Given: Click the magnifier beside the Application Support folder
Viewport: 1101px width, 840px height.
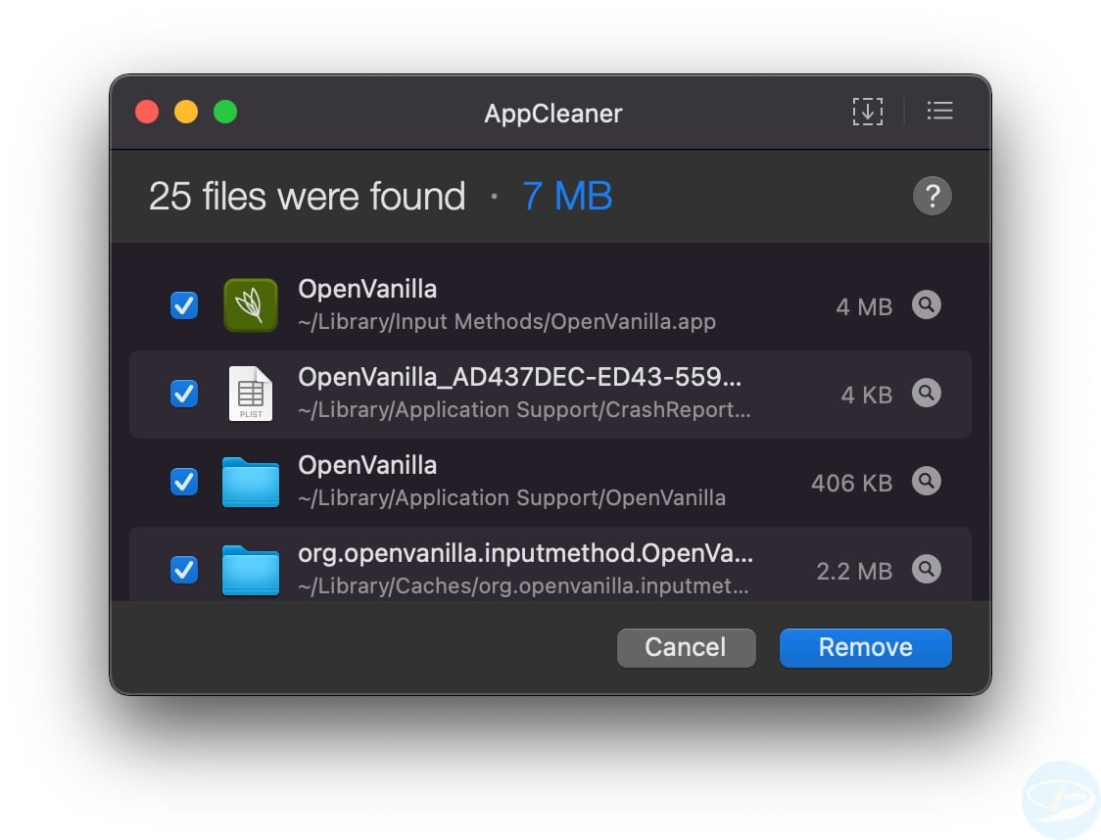Looking at the screenshot, I should tap(927, 482).
